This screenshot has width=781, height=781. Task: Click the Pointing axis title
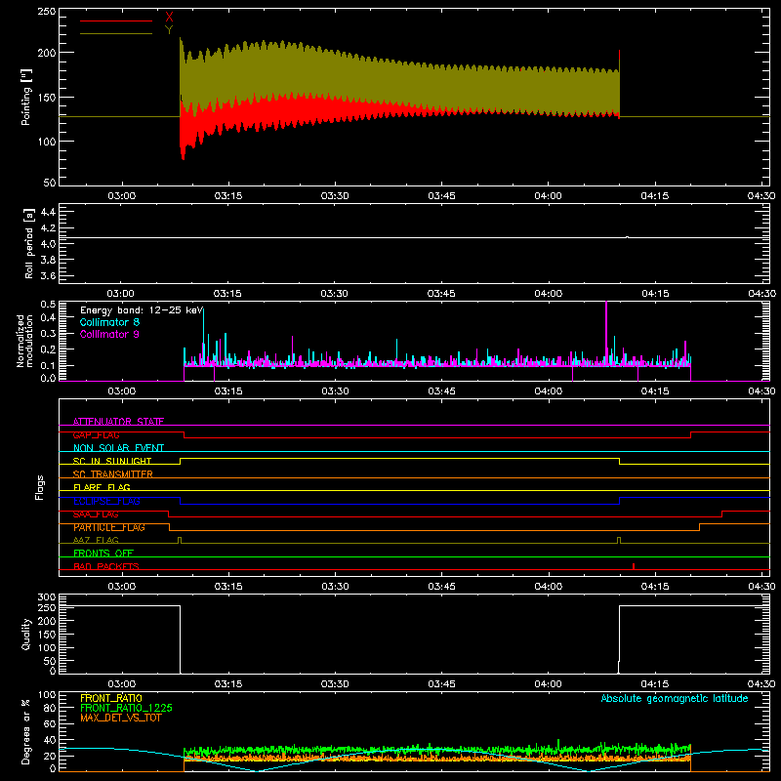[26, 98]
